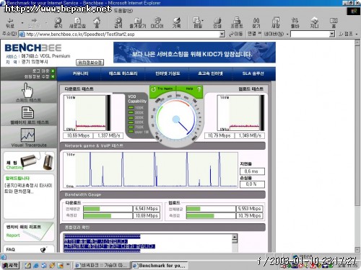
Task: Open the Search (검색) toolbar icon
Action: pos(118,23)
